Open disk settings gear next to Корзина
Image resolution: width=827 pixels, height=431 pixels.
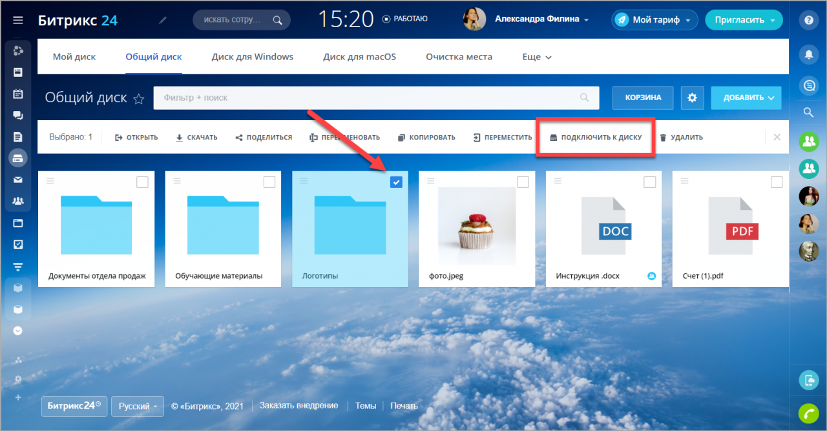point(692,98)
